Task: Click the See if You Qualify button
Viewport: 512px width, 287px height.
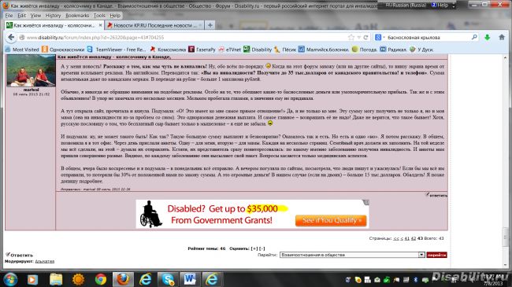Action: [x=331, y=220]
